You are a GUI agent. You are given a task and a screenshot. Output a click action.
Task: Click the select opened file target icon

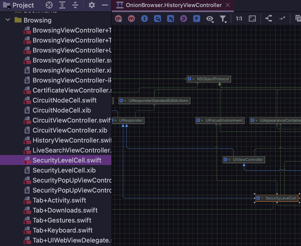[49, 5]
